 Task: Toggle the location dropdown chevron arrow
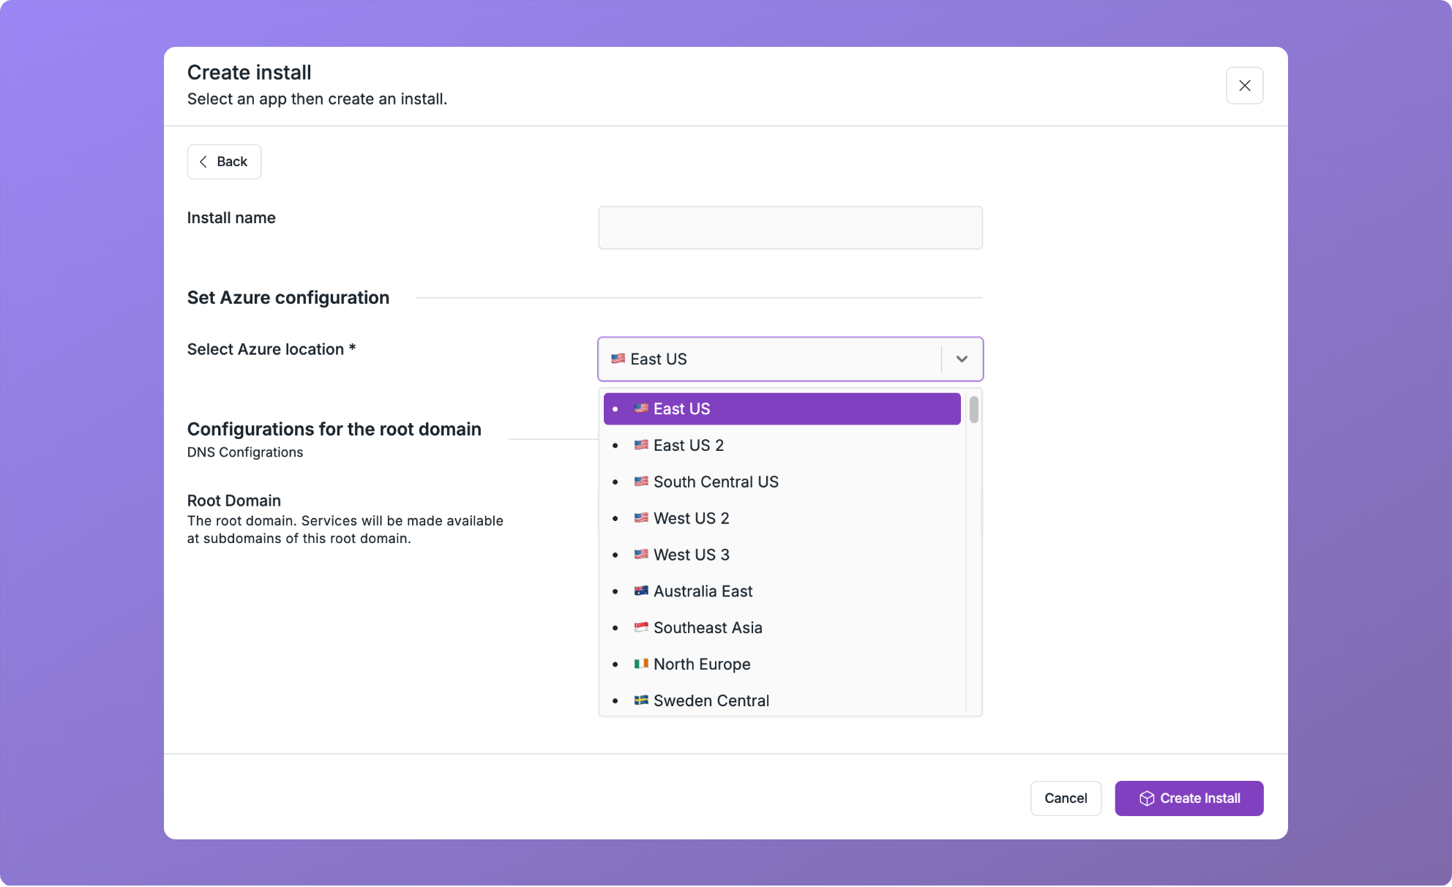coord(962,359)
